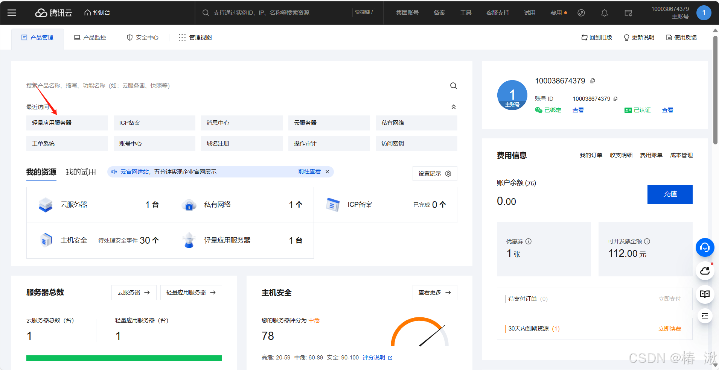The width and height of the screenshot is (719, 370).
Task: Click 评分说明 score explanation link
Action: click(x=378, y=358)
